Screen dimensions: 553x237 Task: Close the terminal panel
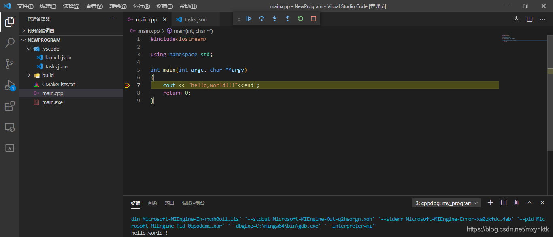click(x=542, y=203)
